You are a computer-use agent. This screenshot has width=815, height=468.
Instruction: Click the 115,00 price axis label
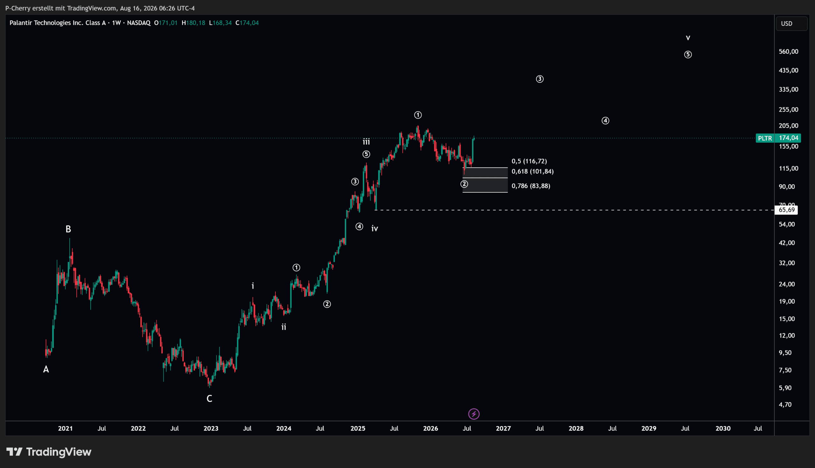click(788, 169)
